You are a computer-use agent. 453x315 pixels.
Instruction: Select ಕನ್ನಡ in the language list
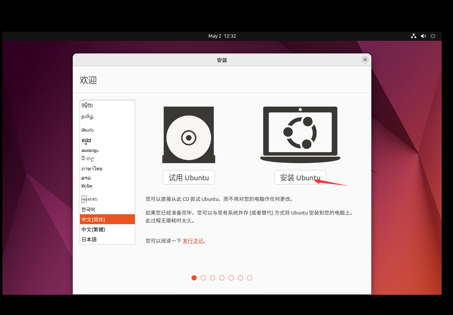[107, 141]
